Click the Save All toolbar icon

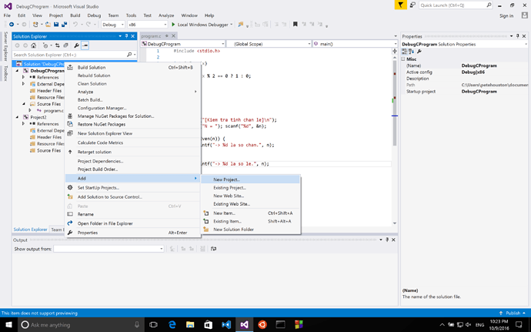64,25
